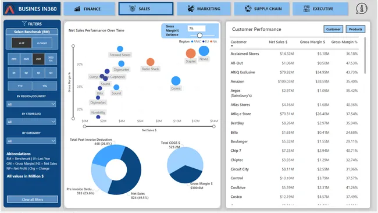Screen dimensions: 378x213
Task: Toggle the 2021 year filter
Action: coord(38,59)
